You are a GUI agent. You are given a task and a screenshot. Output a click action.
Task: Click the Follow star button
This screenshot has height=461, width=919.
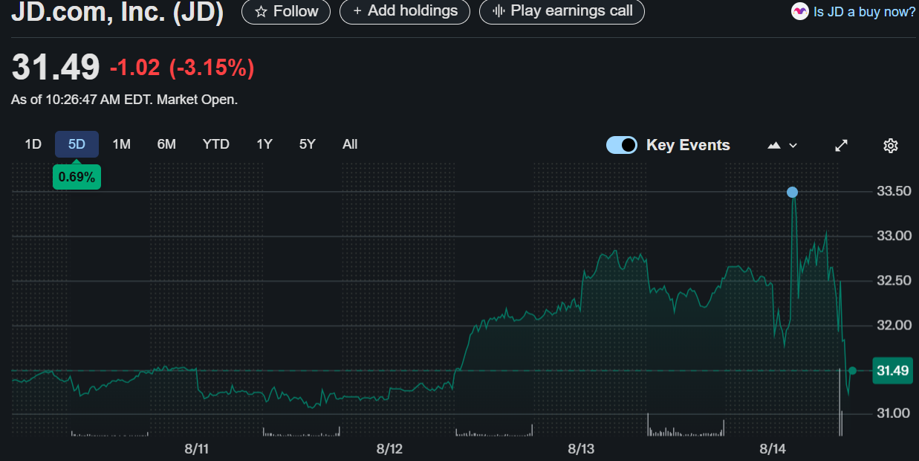286,11
